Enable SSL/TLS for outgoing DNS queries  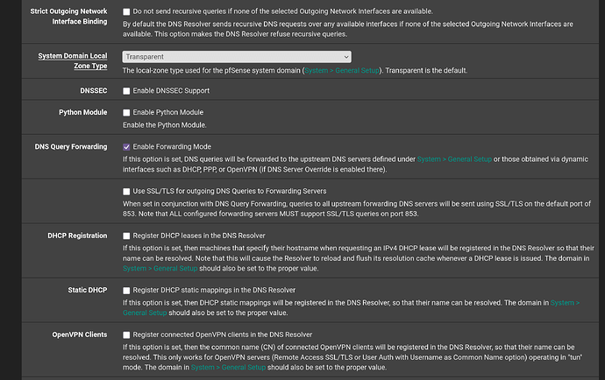coord(127,191)
